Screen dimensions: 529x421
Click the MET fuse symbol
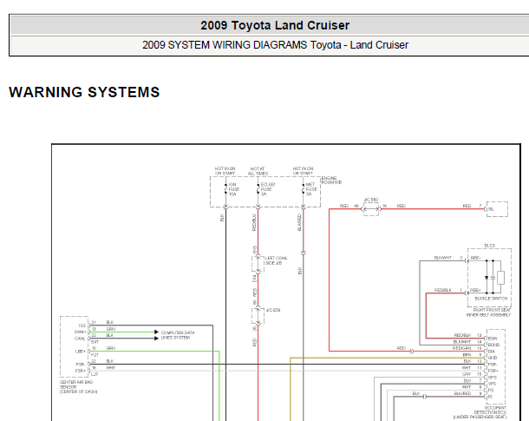coord(303,189)
